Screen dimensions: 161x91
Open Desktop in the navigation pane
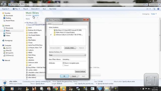(8, 18)
